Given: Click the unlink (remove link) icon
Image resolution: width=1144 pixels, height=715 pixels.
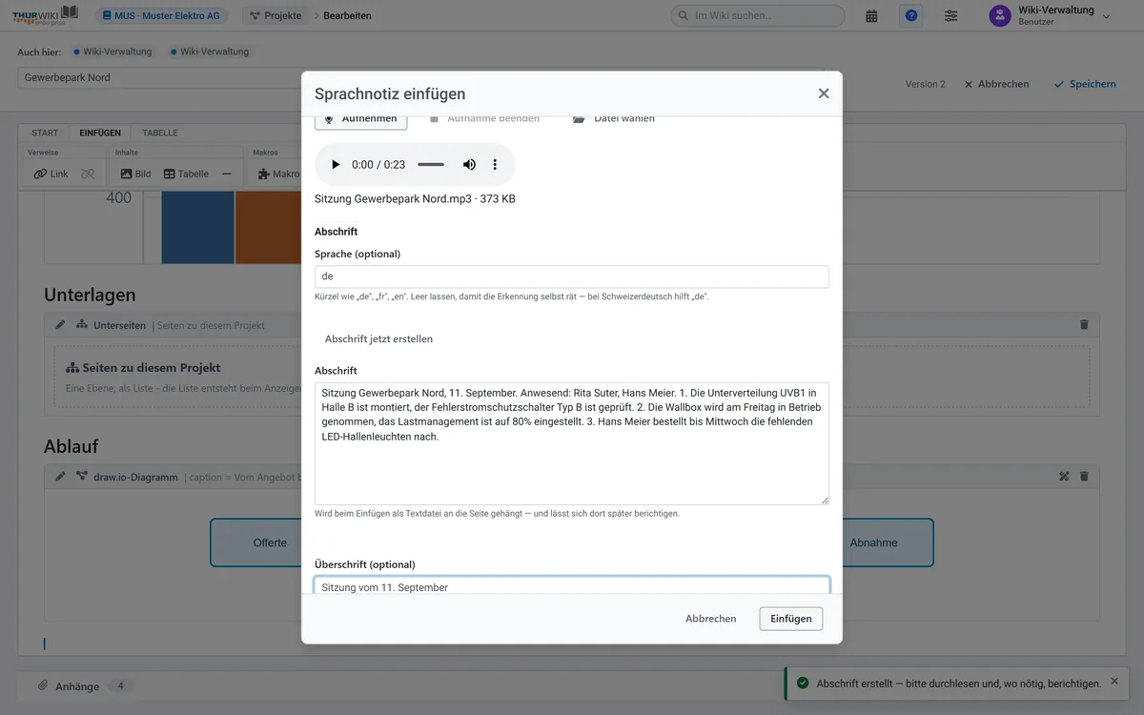Looking at the screenshot, I should [x=88, y=174].
